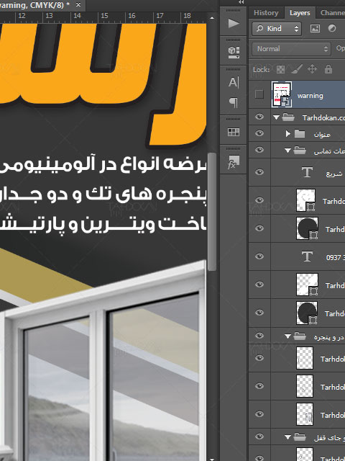
Task: Lock image pixels brush icon
Action: pyautogui.click(x=297, y=69)
